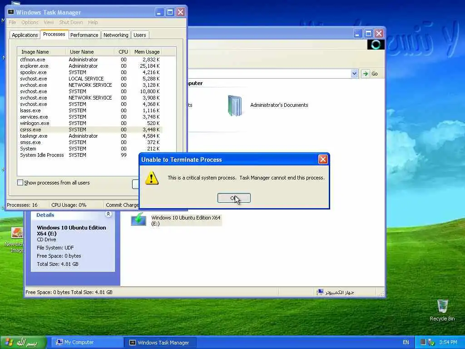The width and height of the screenshot is (465, 349).
Task: Click the Windows throbber logo in My Computer
Action: (376, 45)
